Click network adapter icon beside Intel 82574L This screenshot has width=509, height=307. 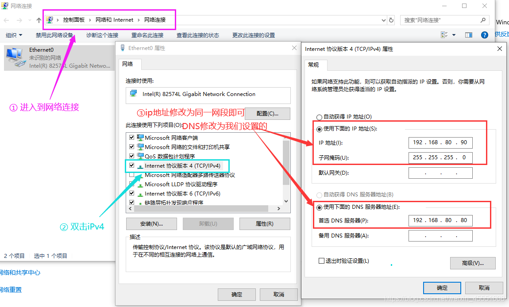pyautogui.click(x=133, y=93)
